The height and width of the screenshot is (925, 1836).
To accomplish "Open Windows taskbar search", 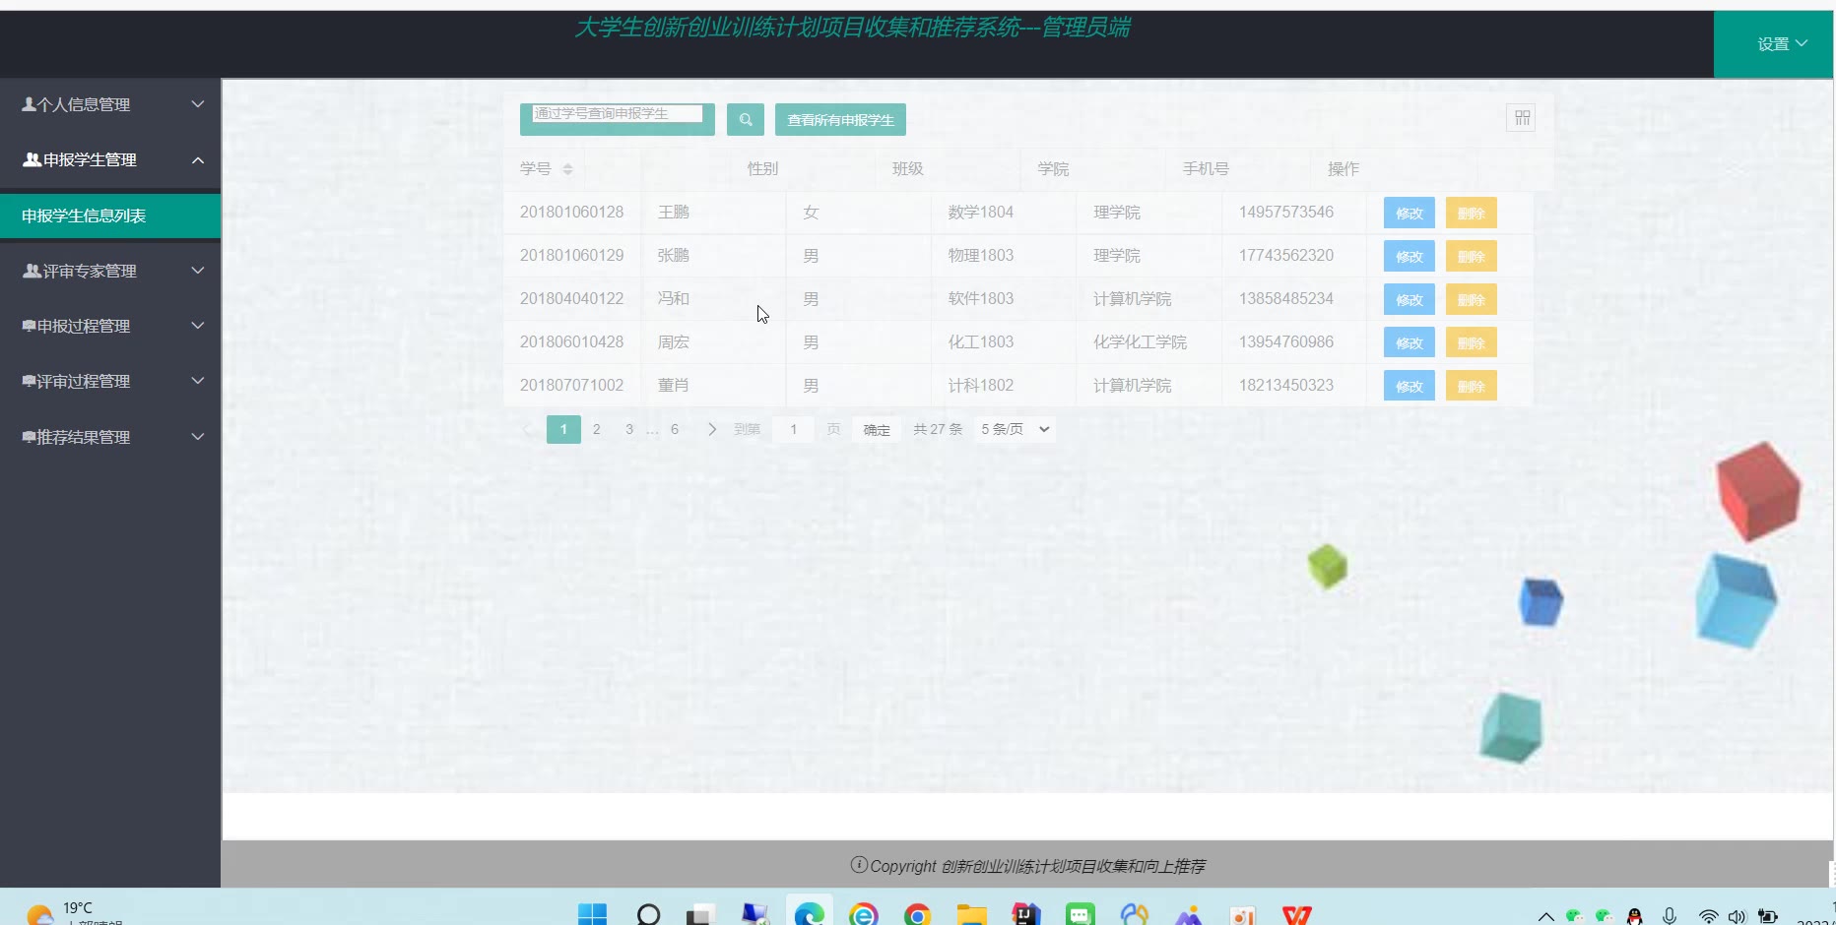I will tap(648, 915).
